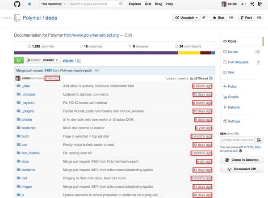The height and width of the screenshot is (198, 268).
Task: Open the polymer-project.org link
Action: point(92,35)
